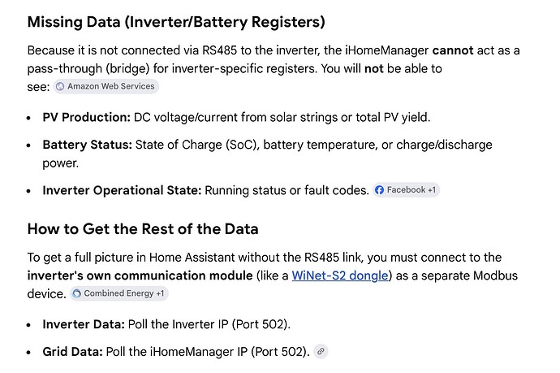Click the Missing Data section heading

coord(176,22)
